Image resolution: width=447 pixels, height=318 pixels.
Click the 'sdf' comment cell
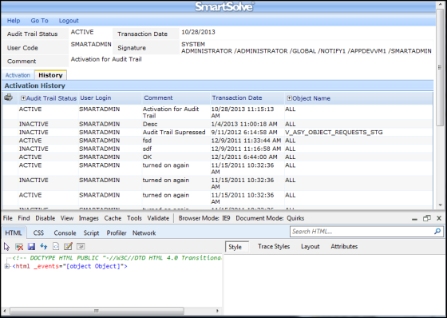coord(147,149)
